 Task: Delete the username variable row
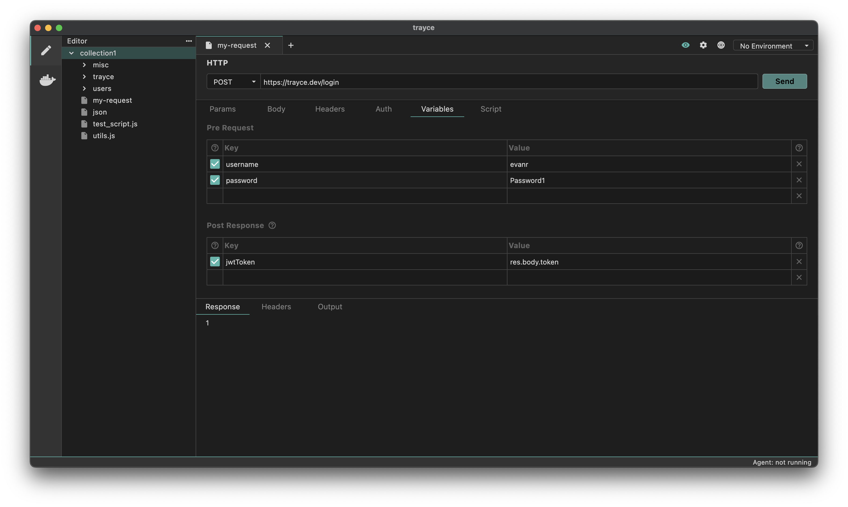click(799, 164)
